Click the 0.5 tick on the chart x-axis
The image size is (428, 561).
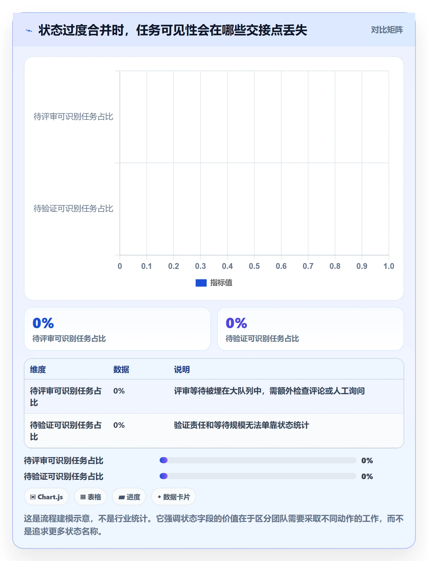(x=254, y=266)
